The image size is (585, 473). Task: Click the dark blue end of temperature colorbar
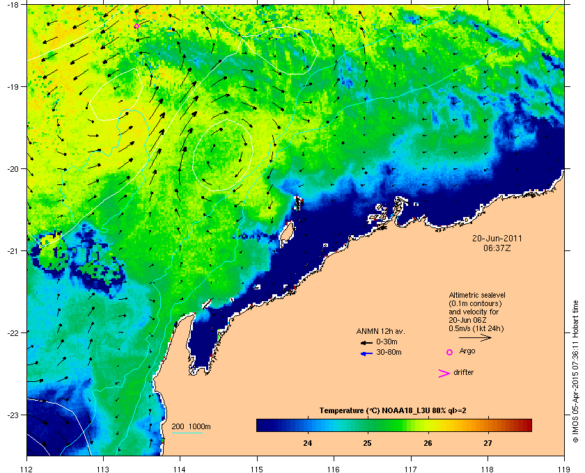point(261,425)
